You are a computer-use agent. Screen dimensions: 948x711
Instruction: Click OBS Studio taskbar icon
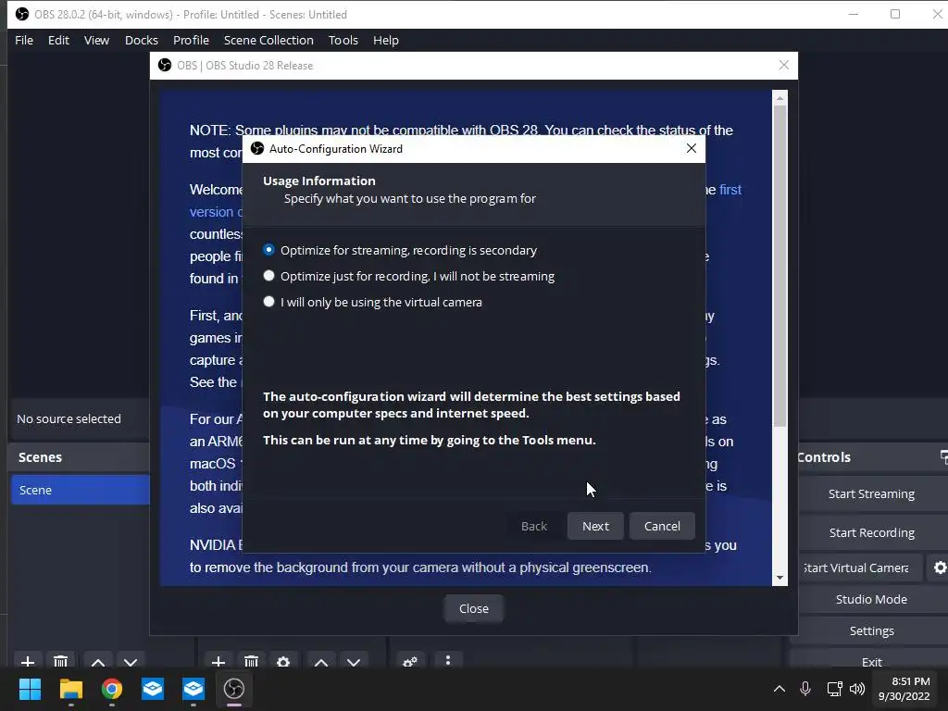[x=234, y=689]
